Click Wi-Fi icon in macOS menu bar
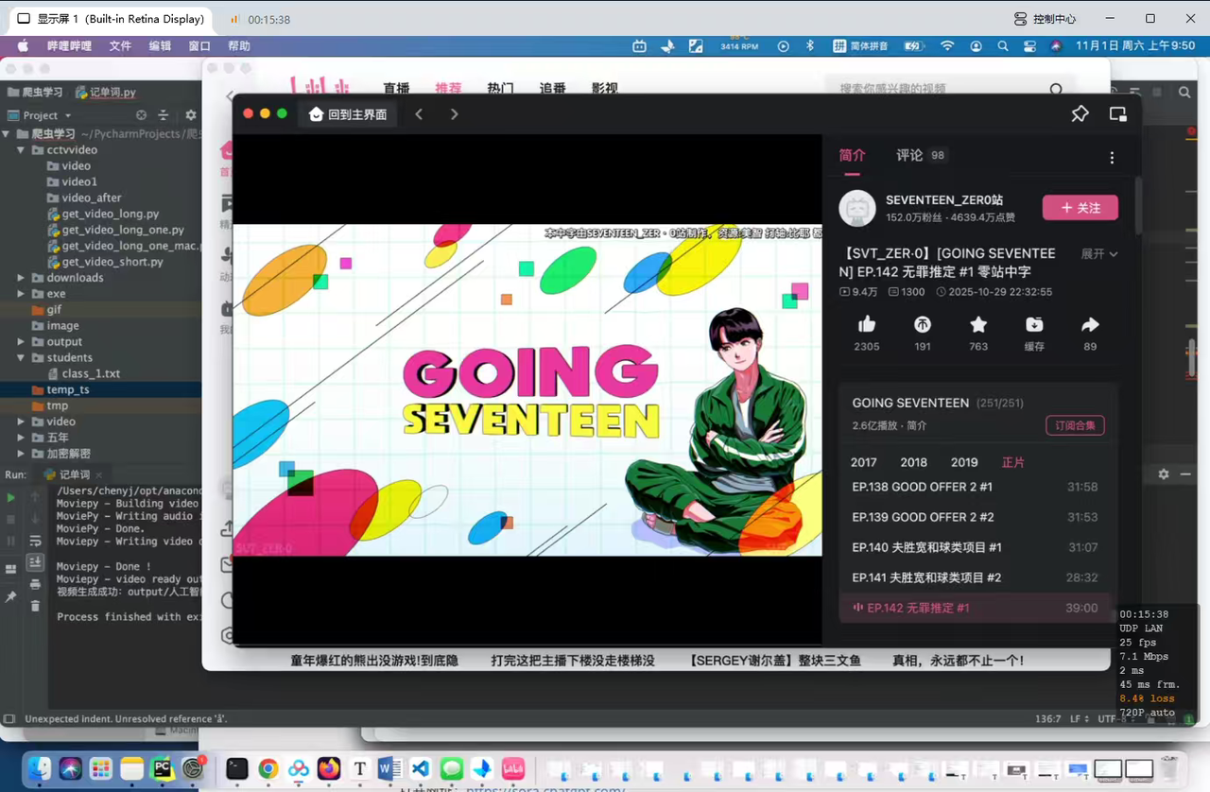Screen dimensions: 1210x792 point(947,45)
